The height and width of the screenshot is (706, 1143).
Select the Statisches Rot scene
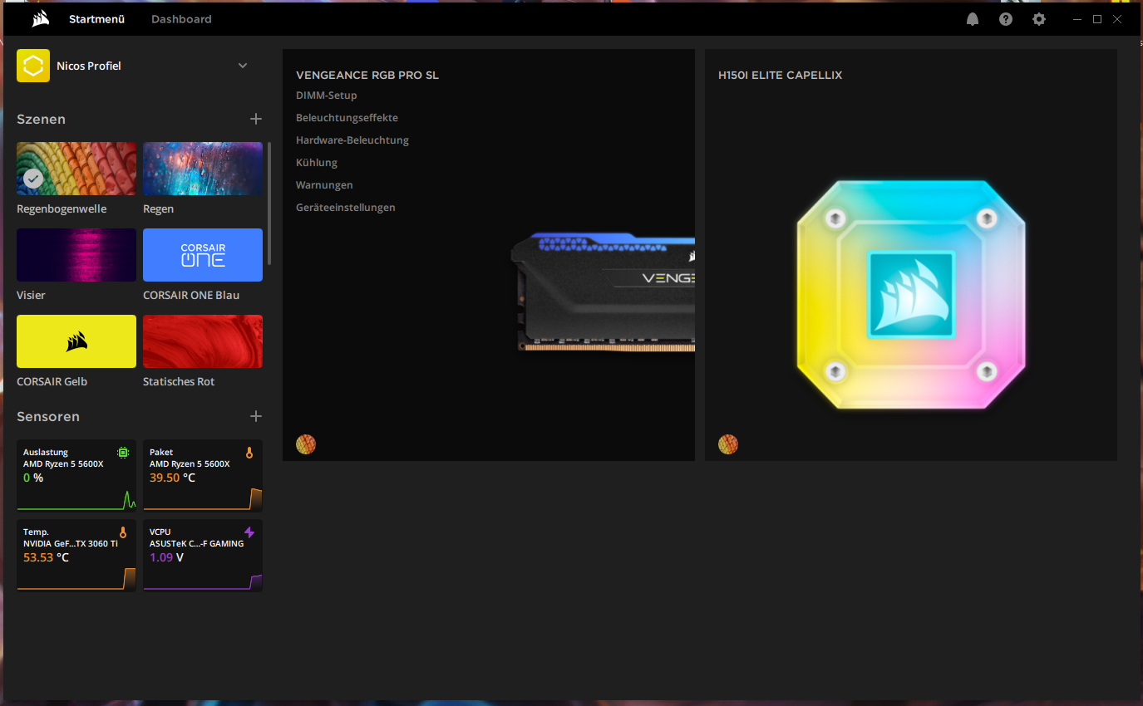(203, 341)
